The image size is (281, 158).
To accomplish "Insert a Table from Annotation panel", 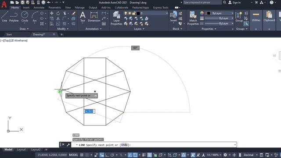I will [104, 24].
